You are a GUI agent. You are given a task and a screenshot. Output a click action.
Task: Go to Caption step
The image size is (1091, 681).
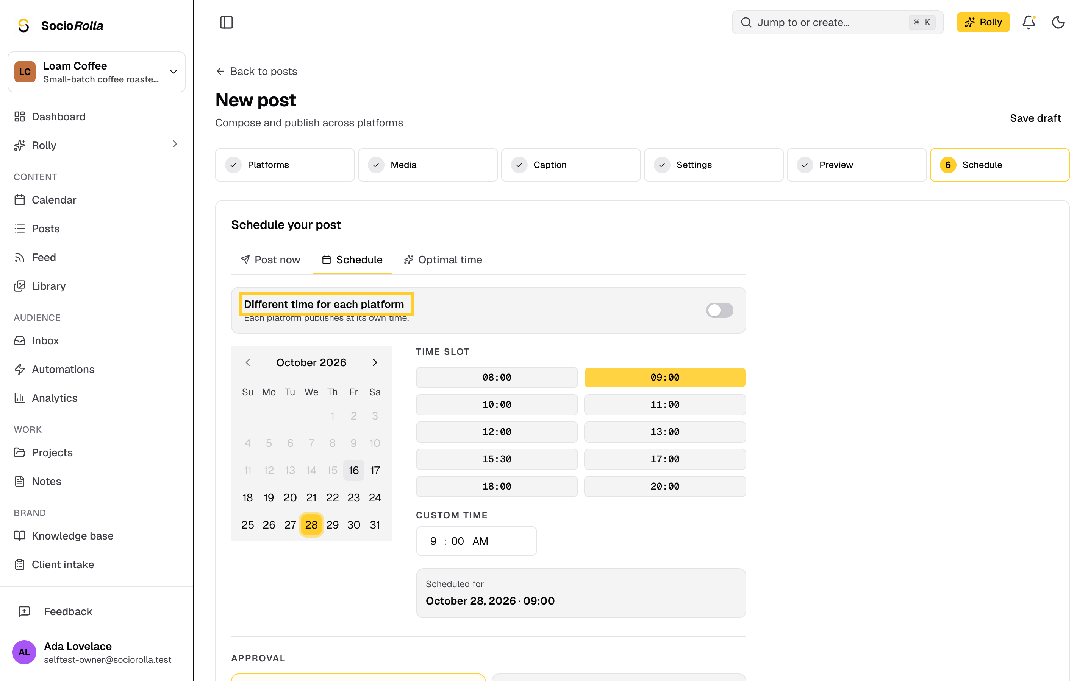pos(571,165)
